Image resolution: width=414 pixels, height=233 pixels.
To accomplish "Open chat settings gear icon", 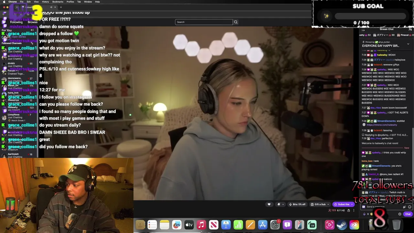I will click(x=400, y=214).
